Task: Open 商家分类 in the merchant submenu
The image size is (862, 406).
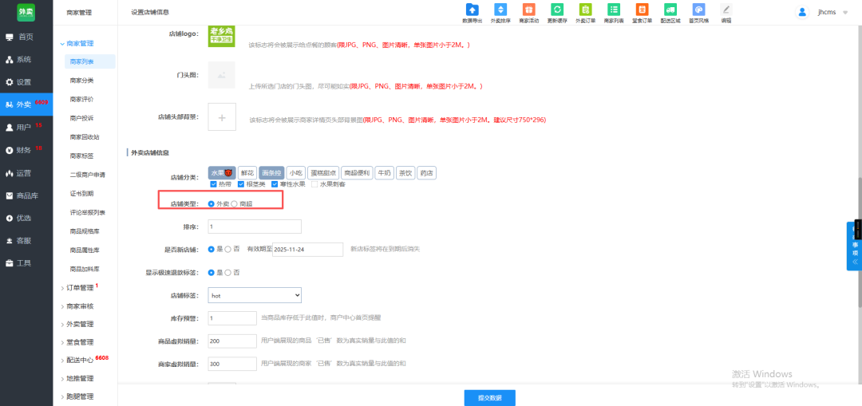Action: [x=81, y=81]
